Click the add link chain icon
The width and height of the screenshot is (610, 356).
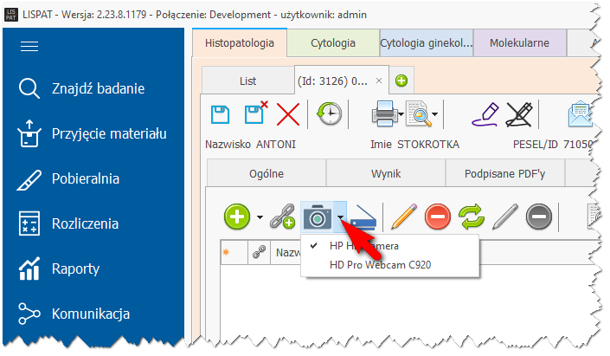tap(283, 217)
